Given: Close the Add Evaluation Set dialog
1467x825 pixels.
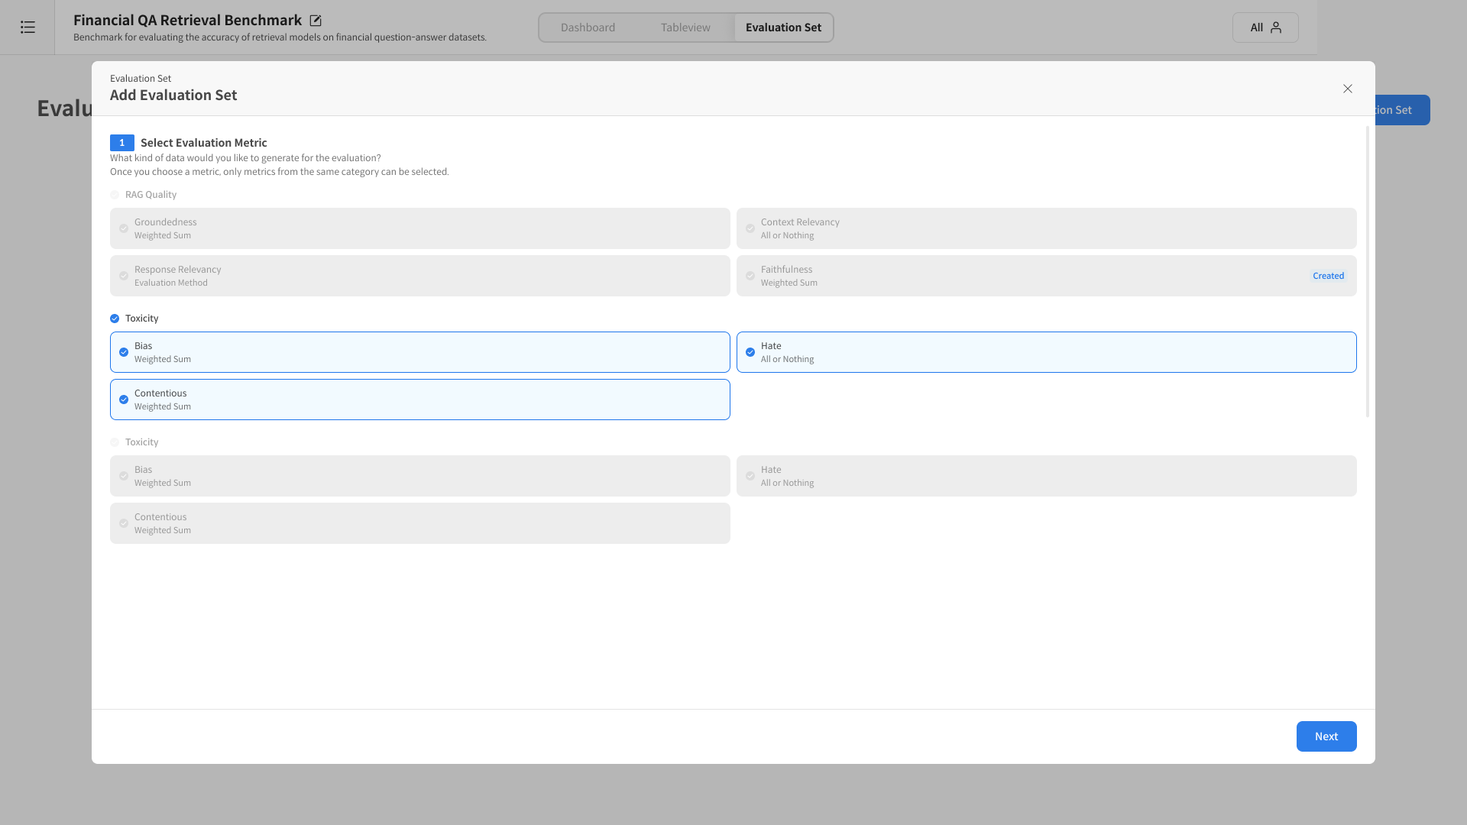Looking at the screenshot, I should pyautogui.click(x=1348, y=89).
